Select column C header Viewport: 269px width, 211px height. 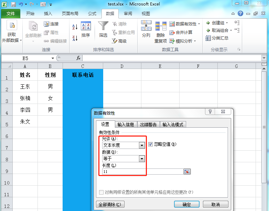83,66
